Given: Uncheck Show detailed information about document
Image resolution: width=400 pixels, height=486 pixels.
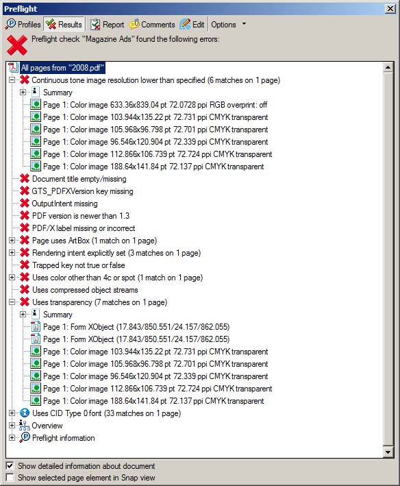Looking at the screenshot, I should pyautogui.click(x=10, y=466).
